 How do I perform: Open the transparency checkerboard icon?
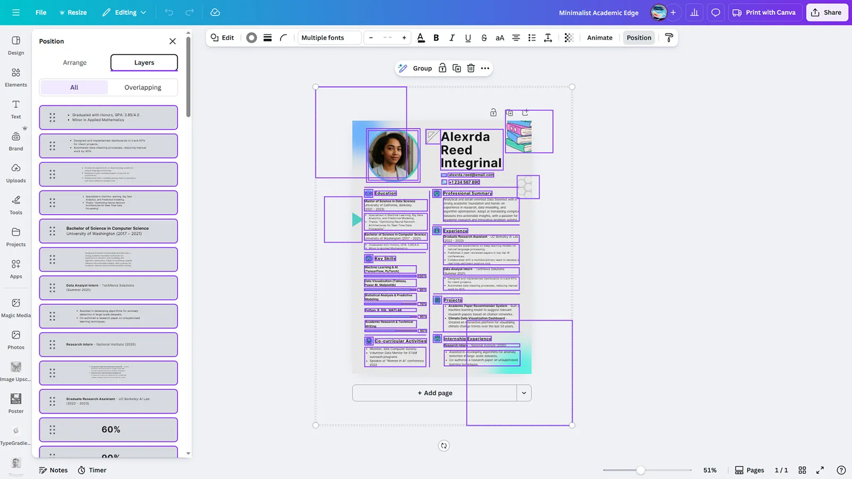tap(569, 38)
